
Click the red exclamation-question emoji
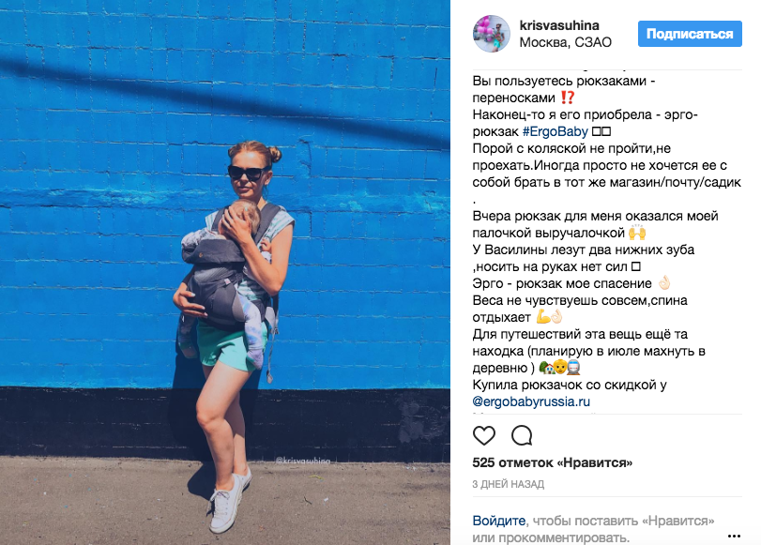(568, 98)
